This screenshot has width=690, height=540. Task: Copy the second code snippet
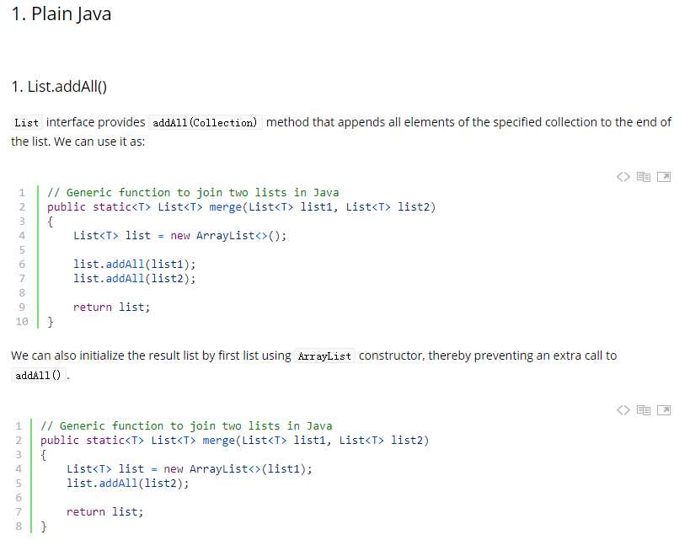pos(644,410)
